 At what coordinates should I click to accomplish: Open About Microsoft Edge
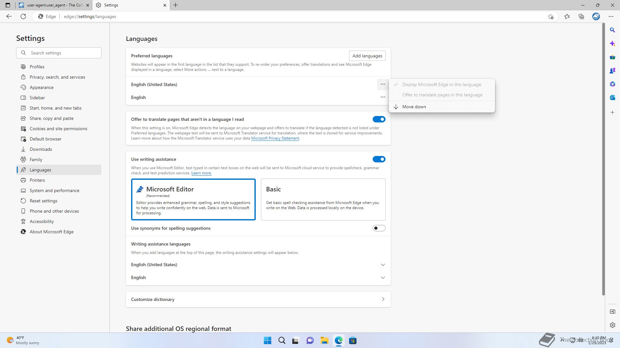point(59,232)
